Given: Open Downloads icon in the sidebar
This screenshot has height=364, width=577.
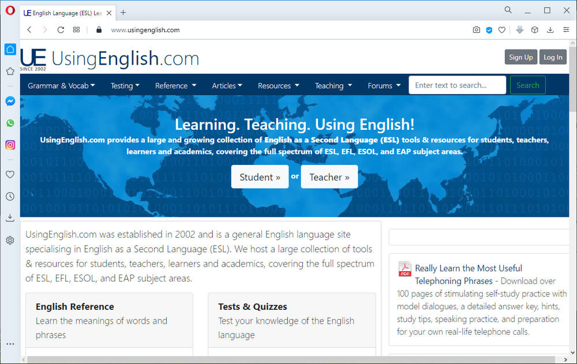Looking at the screenshot, I should click(x=10, y=218).
